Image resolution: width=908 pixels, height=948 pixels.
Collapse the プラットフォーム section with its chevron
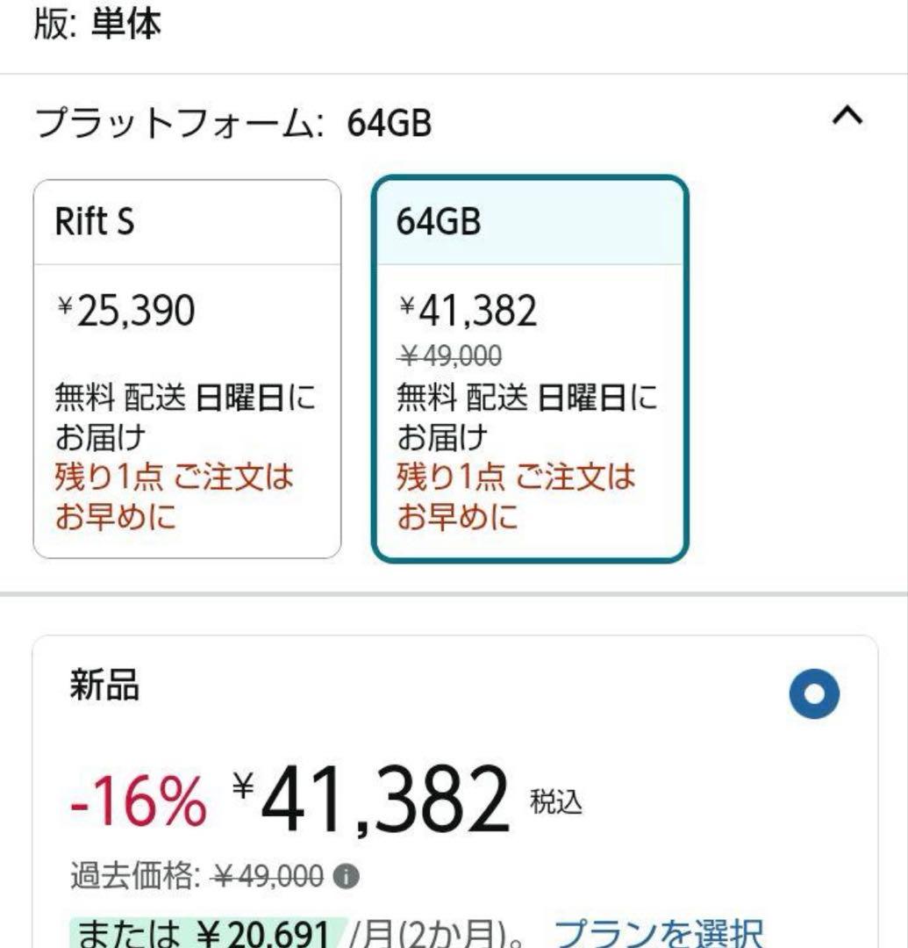click(848, 115)
